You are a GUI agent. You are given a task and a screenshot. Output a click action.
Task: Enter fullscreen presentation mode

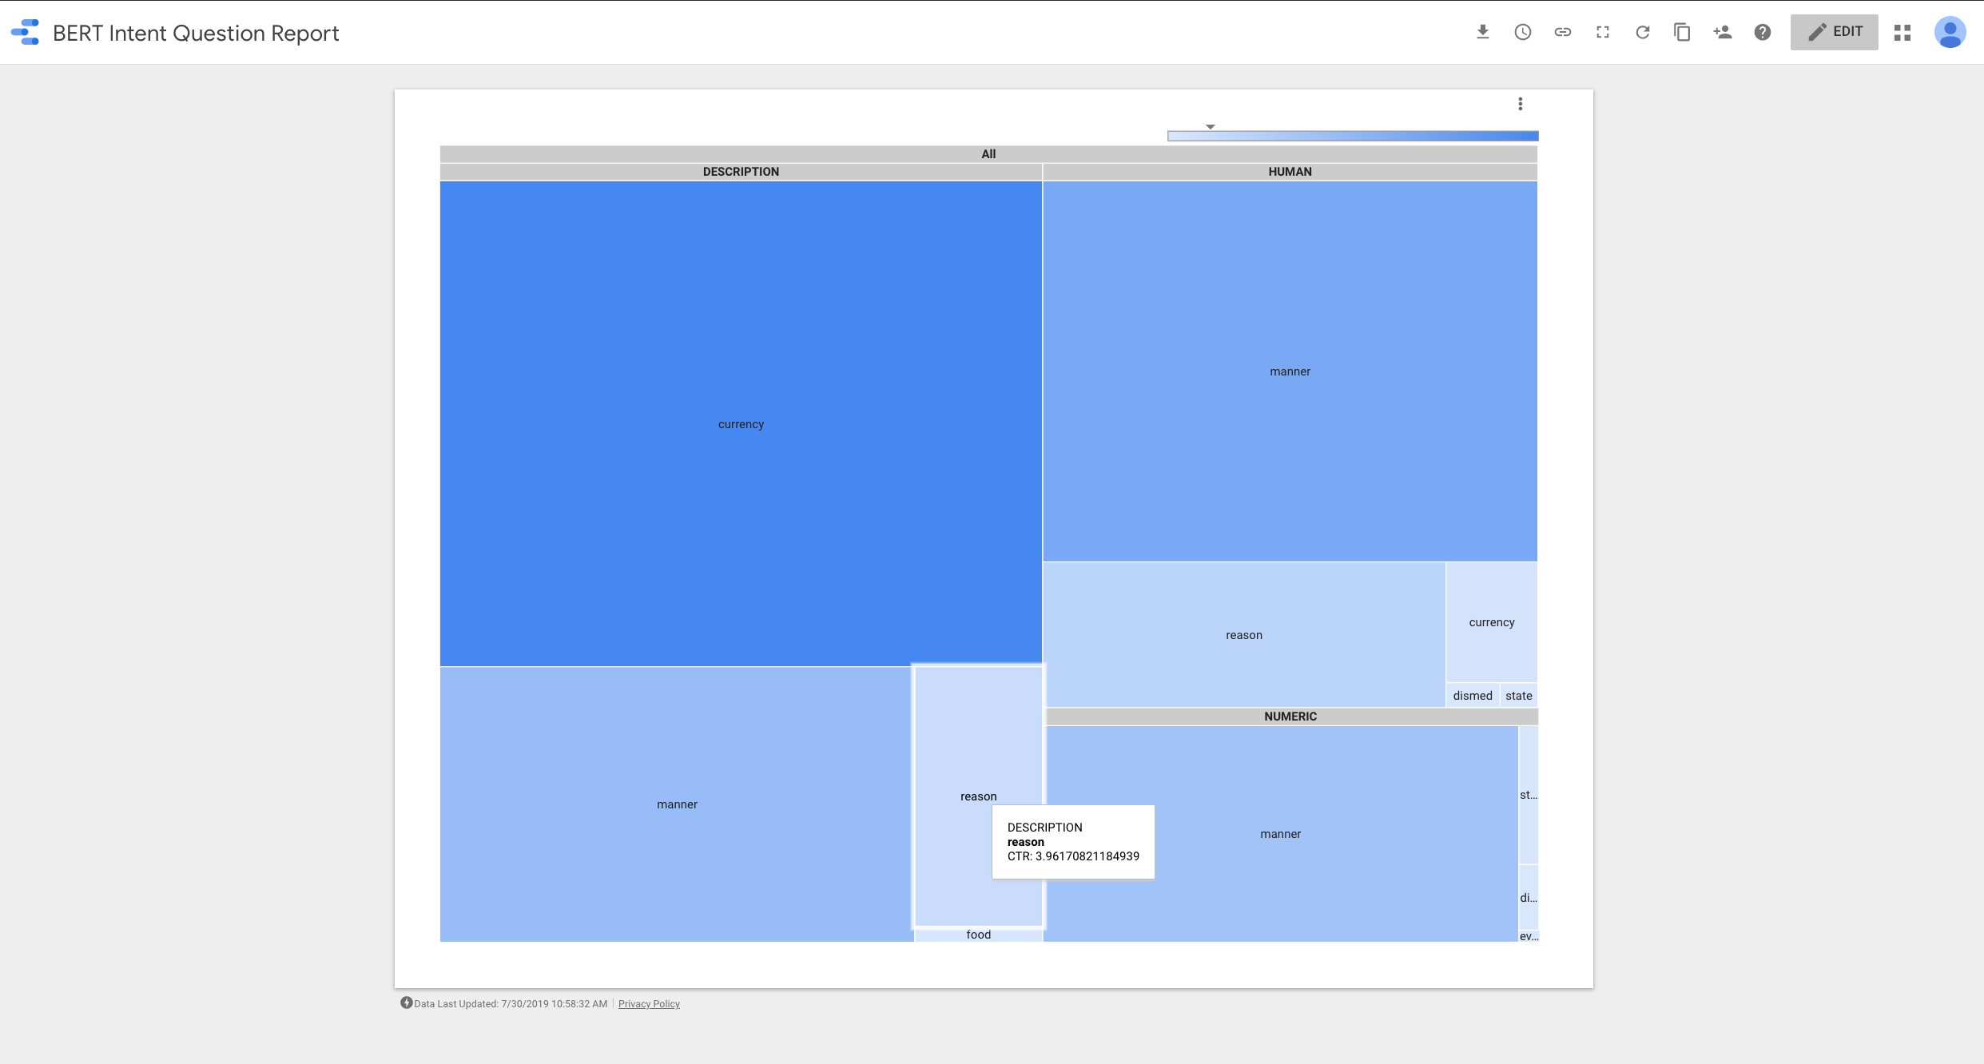point(1602,32)
